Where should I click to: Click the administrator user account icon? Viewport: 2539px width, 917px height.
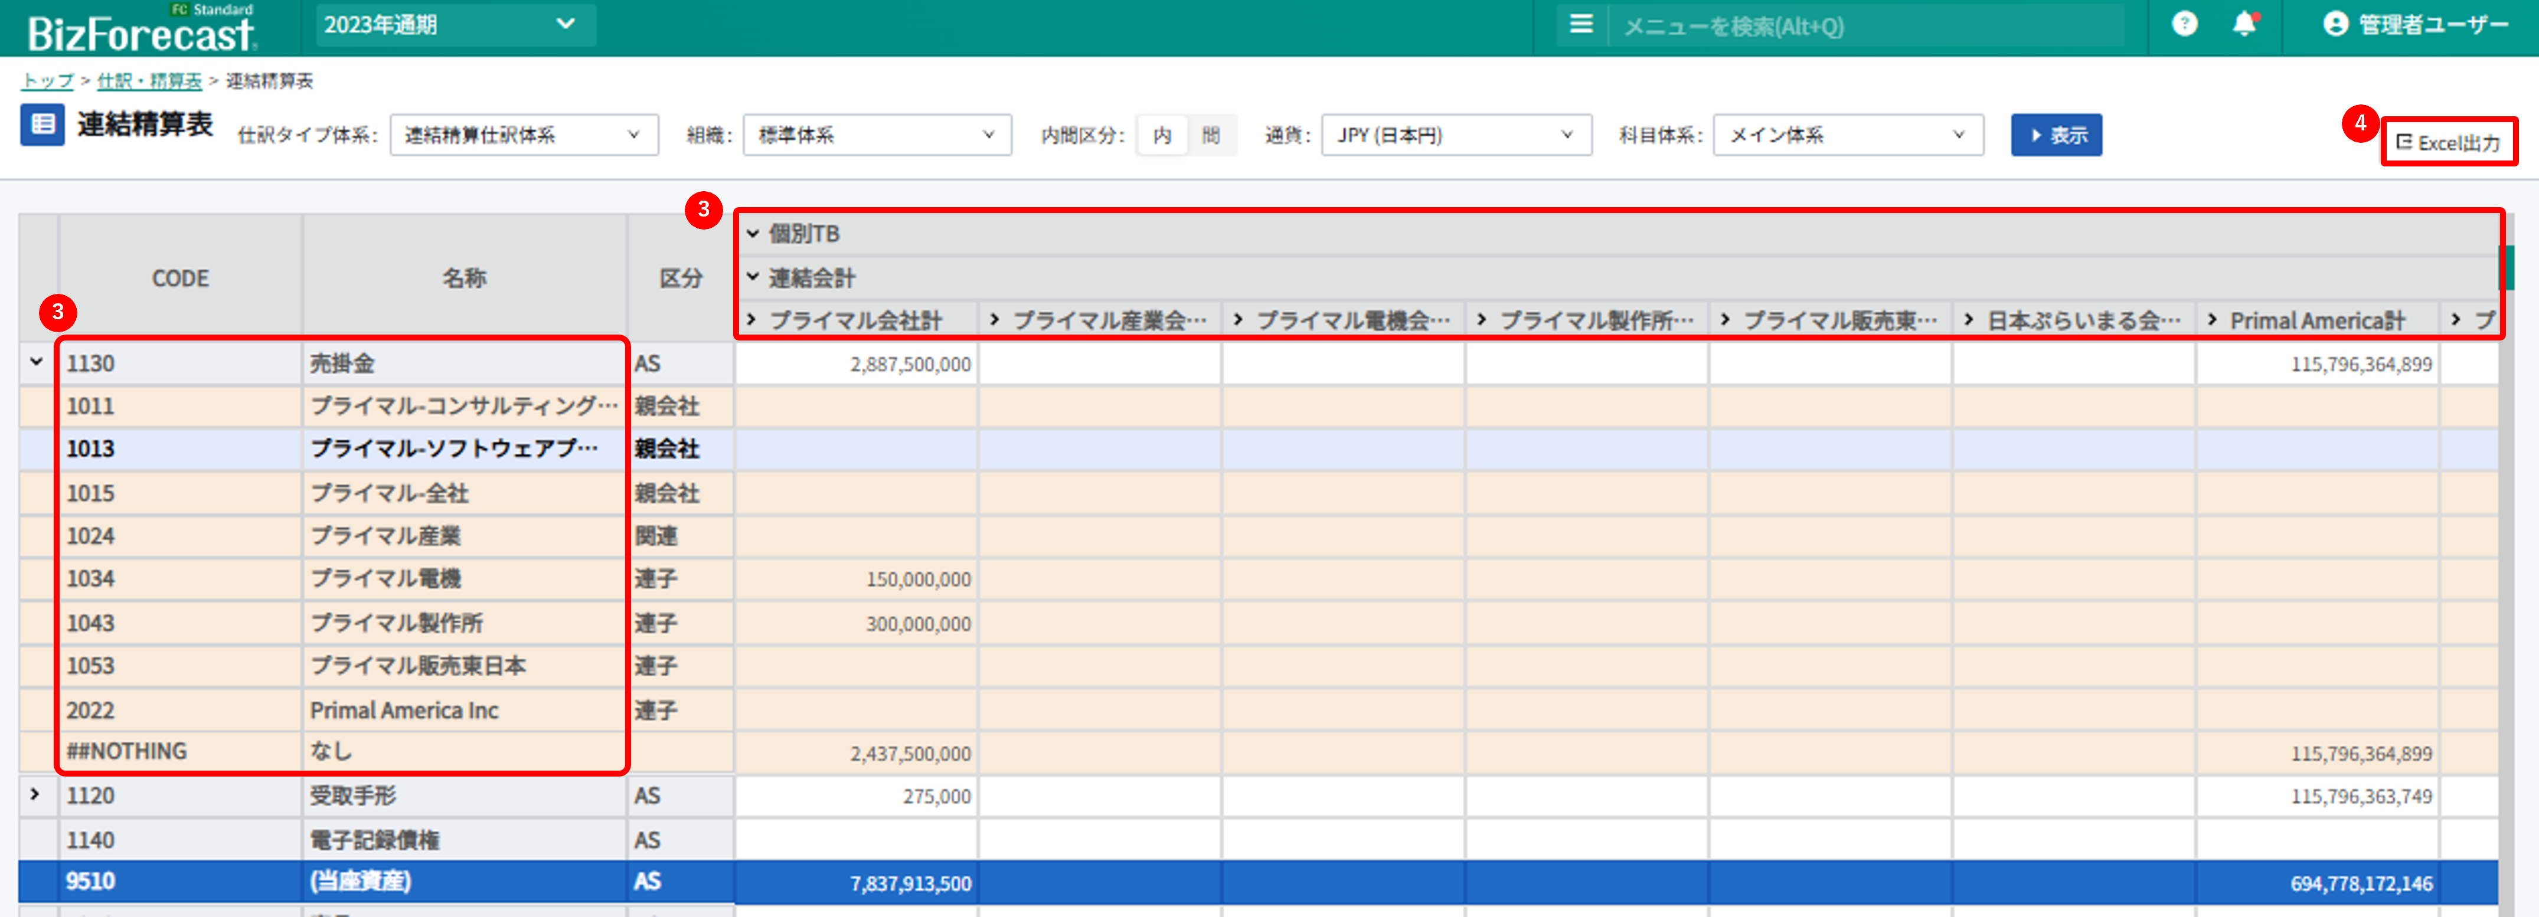[2335, 24]
